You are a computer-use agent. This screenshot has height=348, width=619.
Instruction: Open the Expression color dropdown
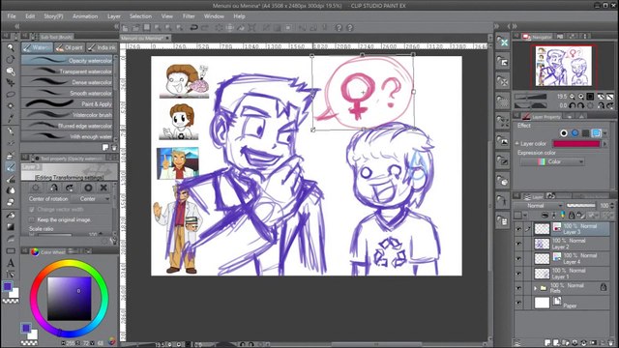coord(552,161)
